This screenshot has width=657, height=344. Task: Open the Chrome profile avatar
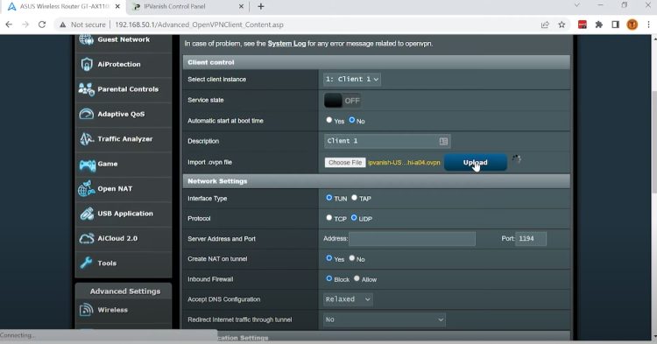coord(632,25)
